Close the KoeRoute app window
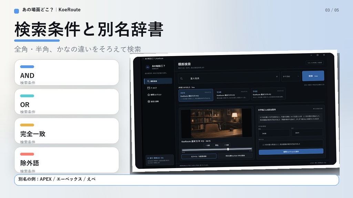The height and width of the screenshot is (198, 353). (x=324, y=55)
